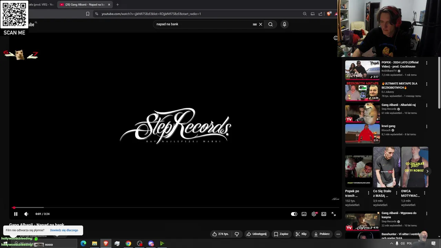The width and height of the screenshot is (441, 248).
Task: Open Microsoft Edge from the taskbar
Action: point(83,244)
